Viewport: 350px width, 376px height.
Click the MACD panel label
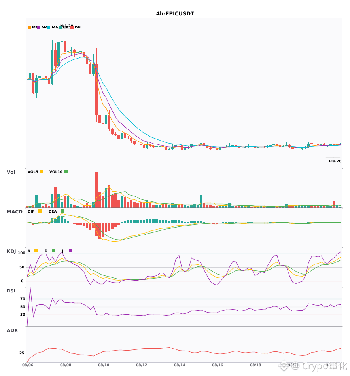[14, 212]
